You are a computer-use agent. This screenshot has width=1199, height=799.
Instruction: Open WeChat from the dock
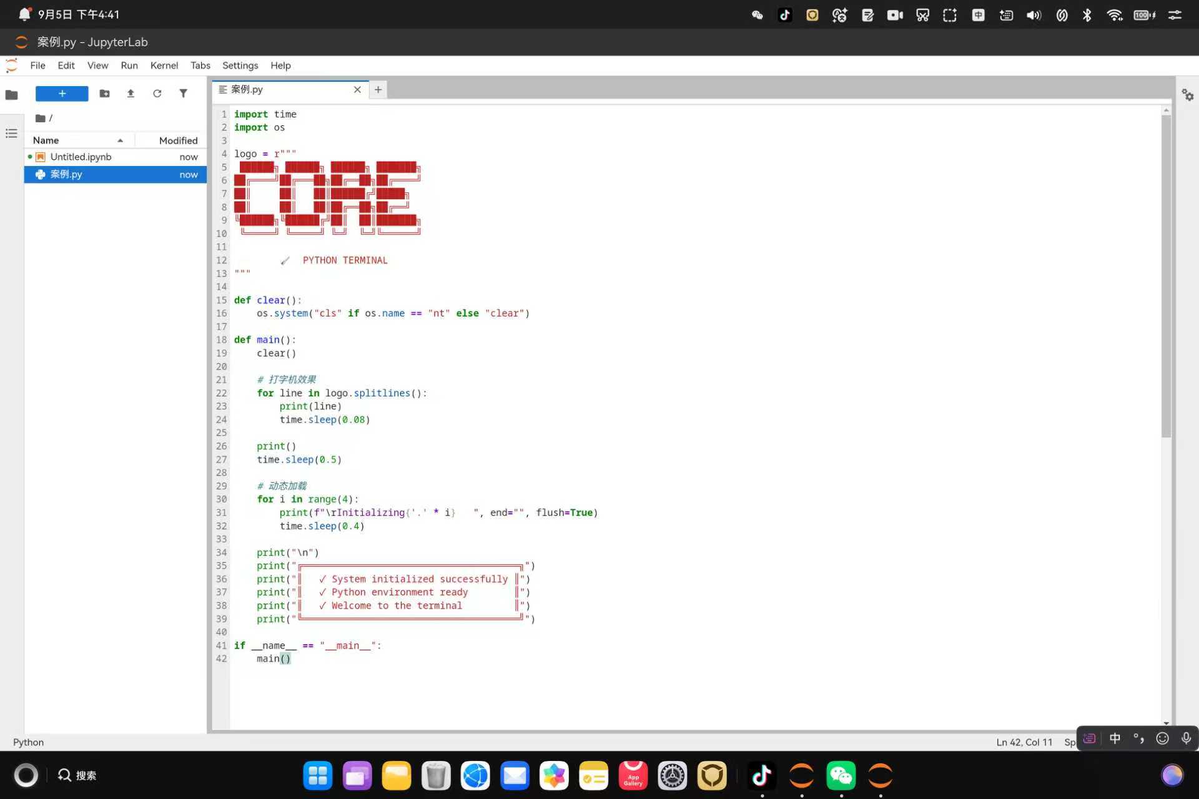(x=841, y=776)
